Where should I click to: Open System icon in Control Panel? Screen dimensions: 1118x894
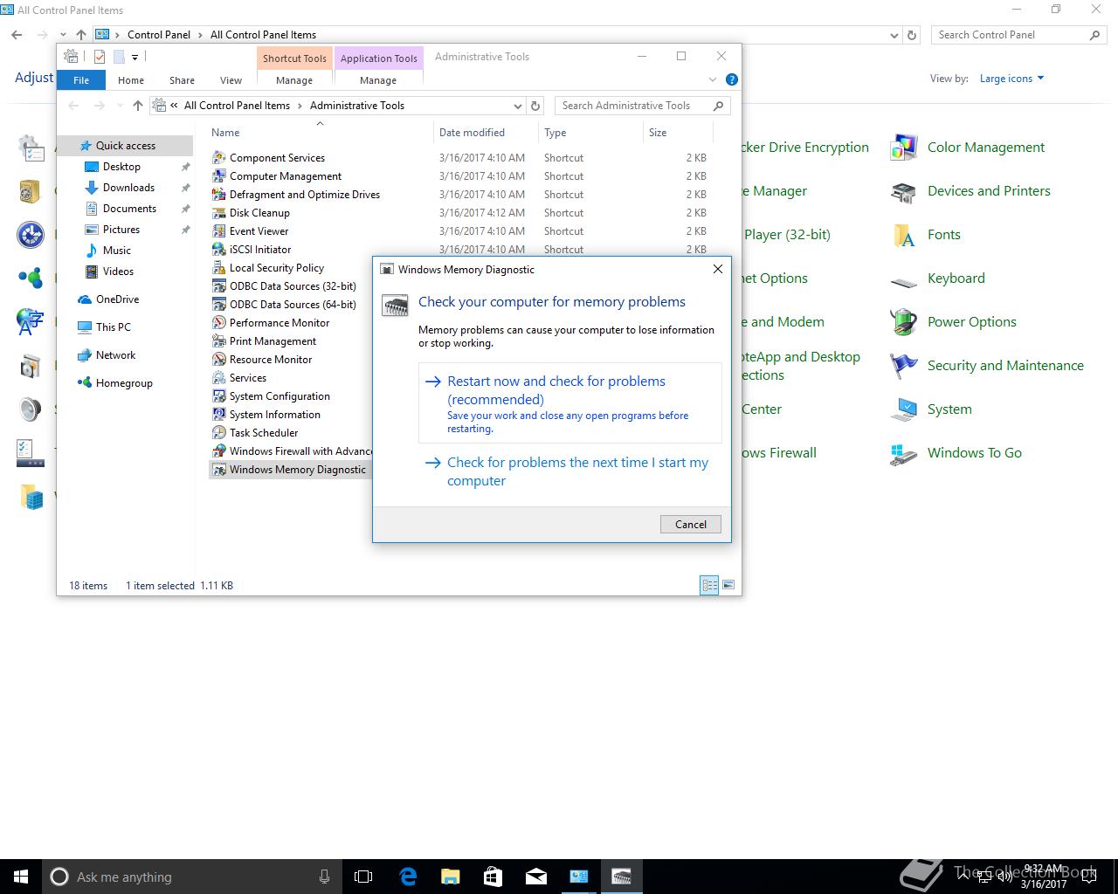point(903,409)
